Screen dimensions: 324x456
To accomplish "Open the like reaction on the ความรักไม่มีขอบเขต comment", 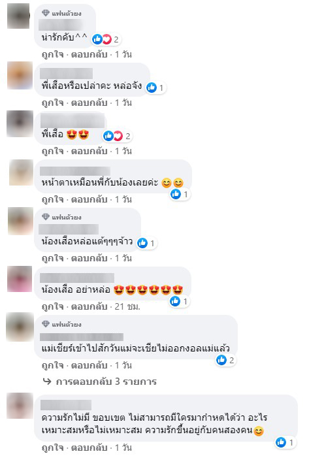I will coord(285,442).
